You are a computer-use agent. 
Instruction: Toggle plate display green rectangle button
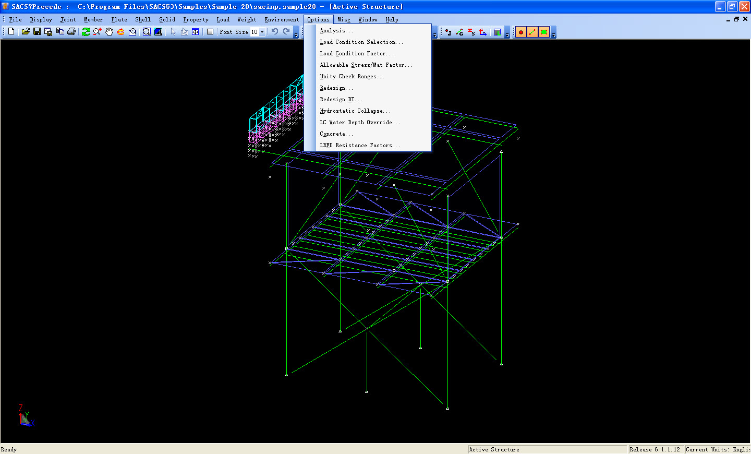544,32
